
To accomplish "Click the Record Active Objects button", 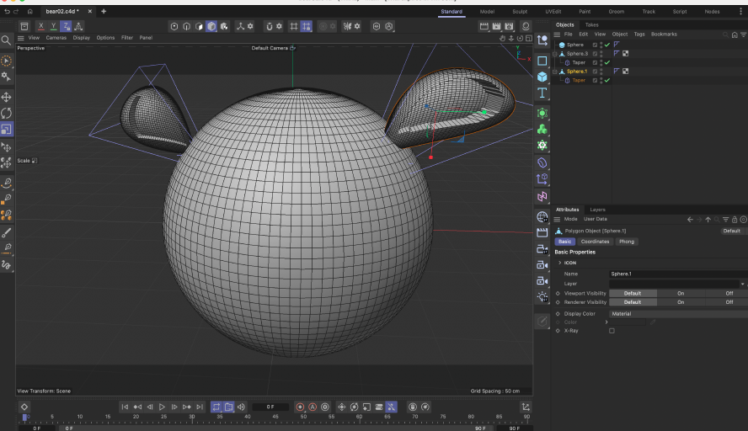I will [300, 407].
